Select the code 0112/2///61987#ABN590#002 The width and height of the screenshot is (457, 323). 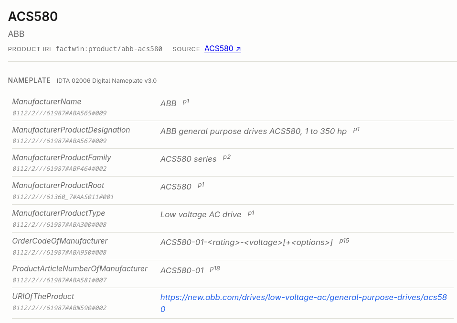pos(60,308)
